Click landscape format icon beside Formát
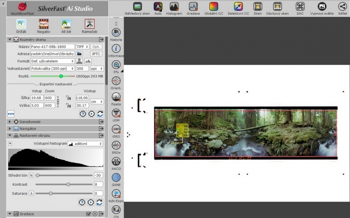The width and height of the screenshot is (350, 218). pos(88,61)
